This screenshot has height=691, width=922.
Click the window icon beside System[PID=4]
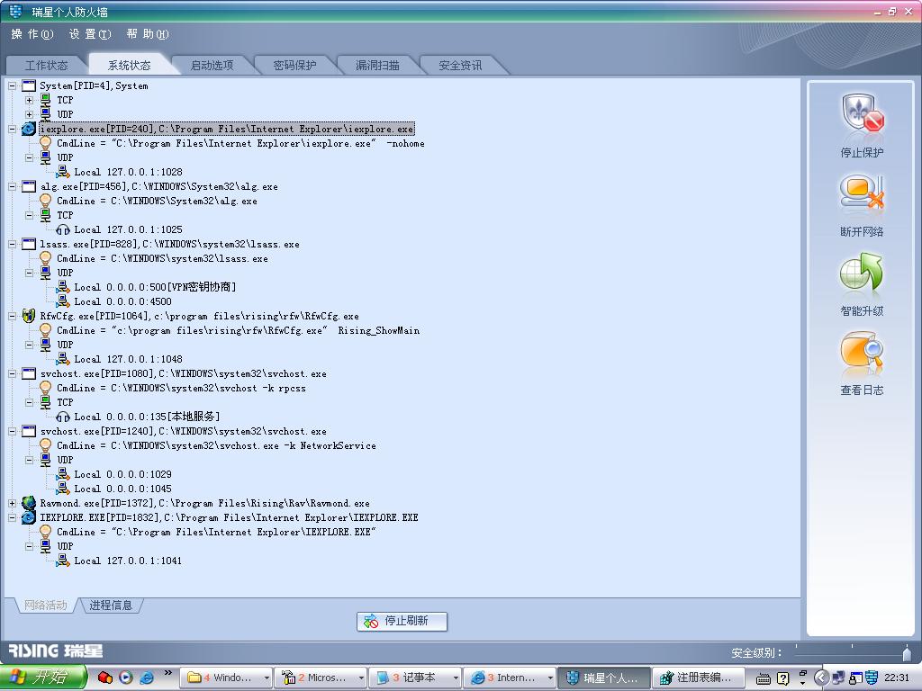point(29,85)
